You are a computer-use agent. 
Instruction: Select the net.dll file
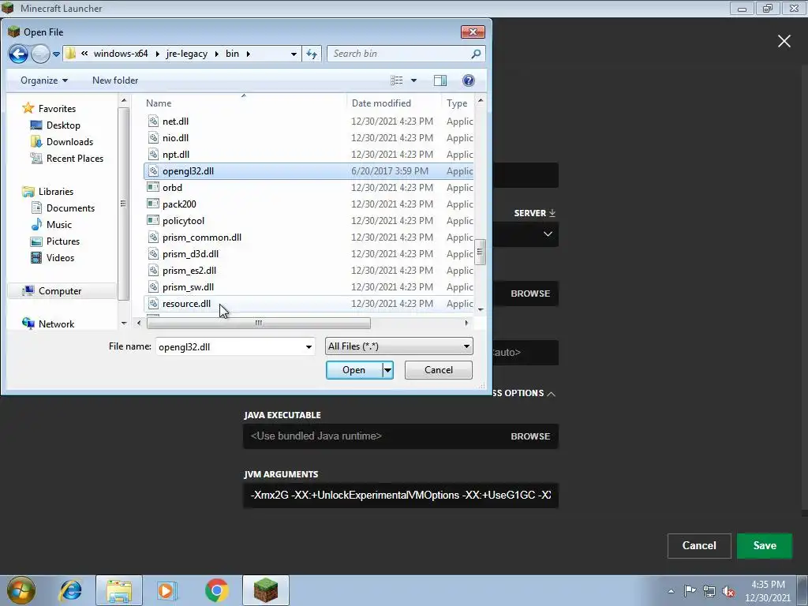[309, 121]
